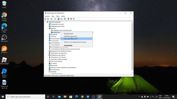This screenshot has height=99, width=177.
Task: Toggle the console tree toolbar icon
Action: 51,19
